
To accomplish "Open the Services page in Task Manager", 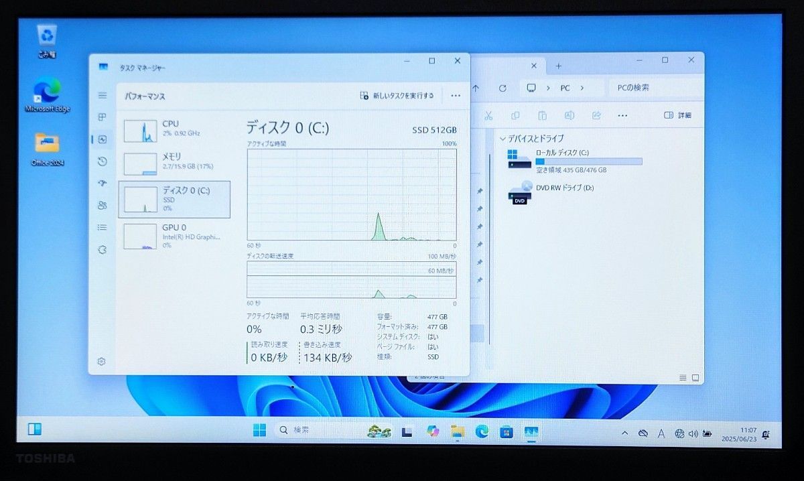I will tap(102, 250).
